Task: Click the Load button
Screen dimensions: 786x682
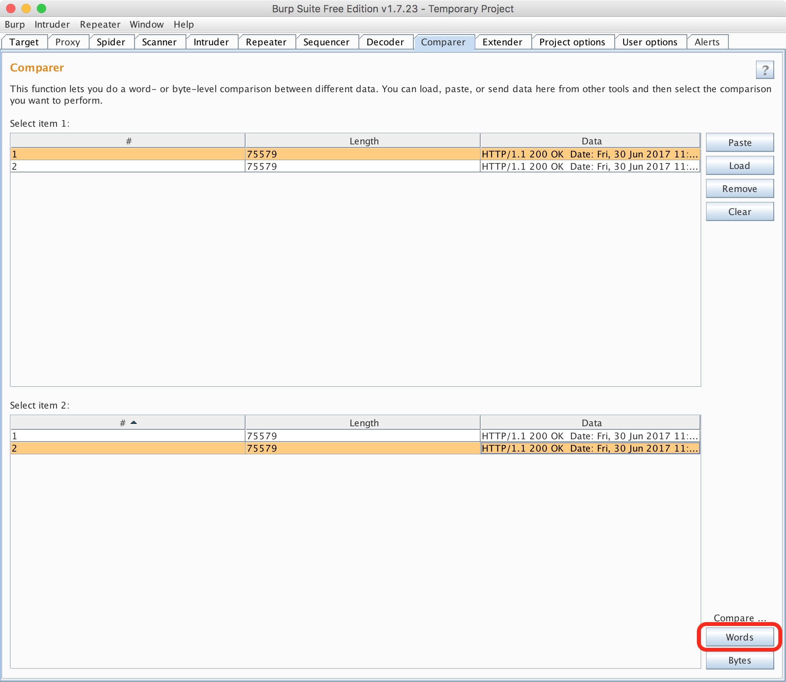Action: (740, 166)
